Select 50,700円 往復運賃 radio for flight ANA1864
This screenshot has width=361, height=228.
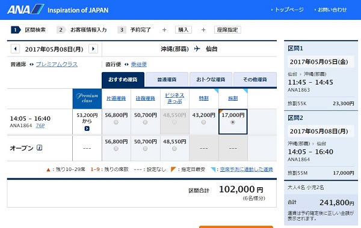click(145, 122)
